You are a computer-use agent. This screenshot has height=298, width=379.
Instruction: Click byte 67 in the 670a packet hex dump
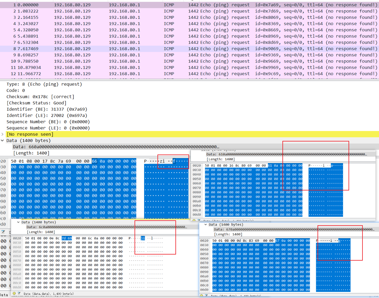click(x=278, y=241)
